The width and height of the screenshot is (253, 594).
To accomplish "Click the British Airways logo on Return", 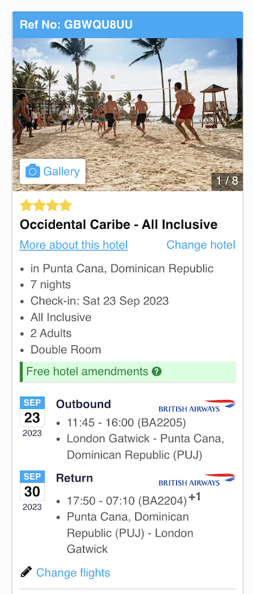I will tap(197, 480).
